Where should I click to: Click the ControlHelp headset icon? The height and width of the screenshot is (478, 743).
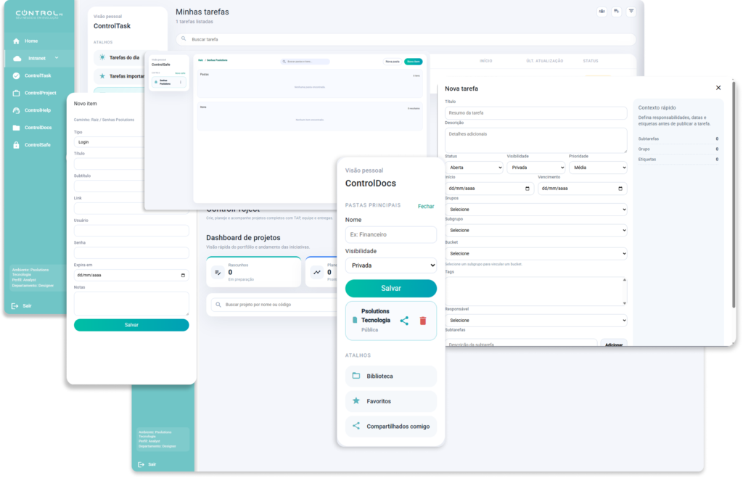pyautogui.click(x=17, y=110)
